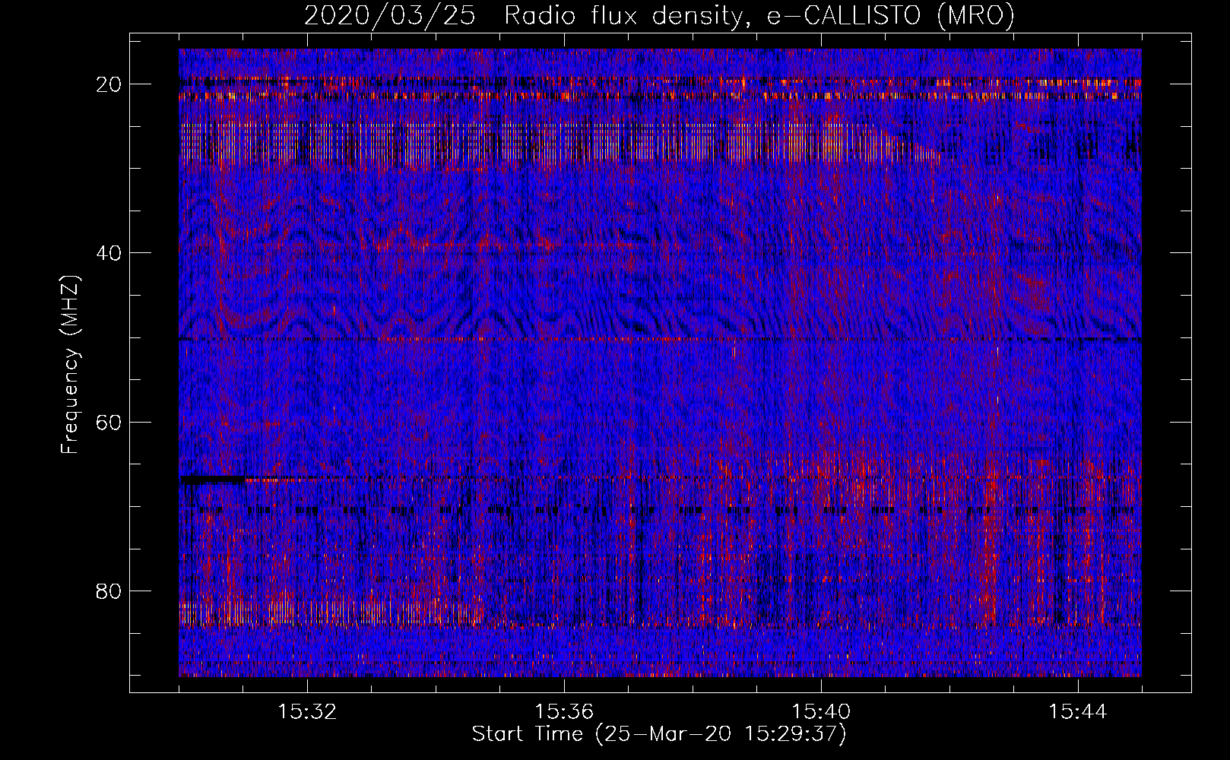The height and width of the screenshot is (760, 1230).
Task: Click the 'Frequency (MHZ)' axis label
Action: [x=70, y=365]
